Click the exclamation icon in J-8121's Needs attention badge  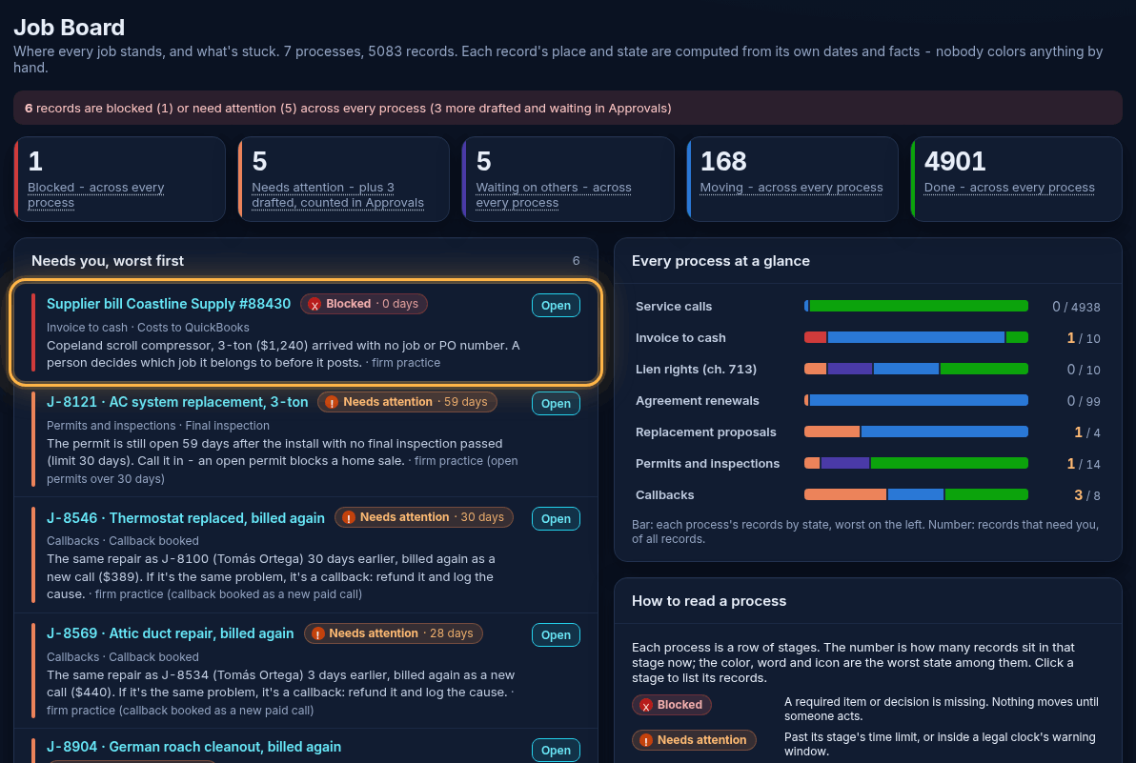332,403
